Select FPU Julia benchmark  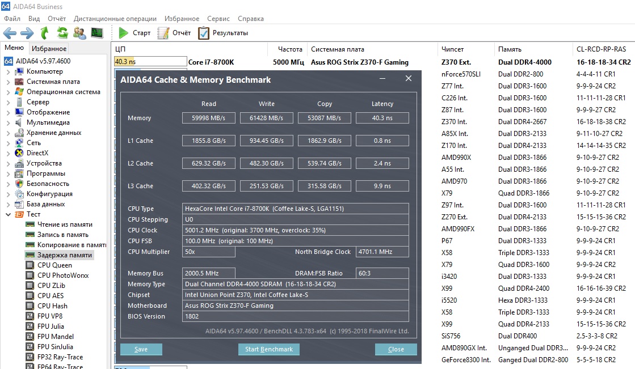coord(51,326)
